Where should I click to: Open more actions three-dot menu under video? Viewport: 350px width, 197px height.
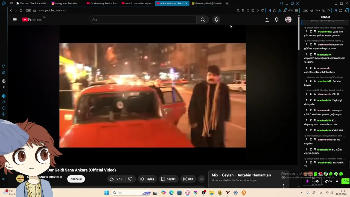pyautogui.click(x=202, y=179)
